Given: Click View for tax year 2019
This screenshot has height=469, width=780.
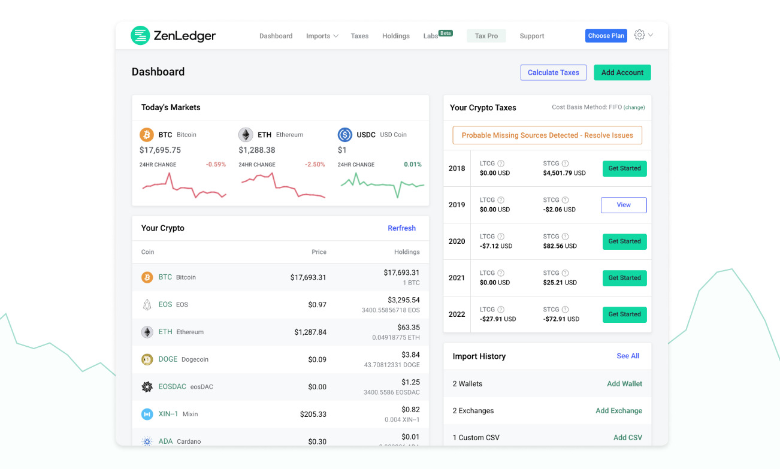Looking at the screenshot, I should point(624,205).
